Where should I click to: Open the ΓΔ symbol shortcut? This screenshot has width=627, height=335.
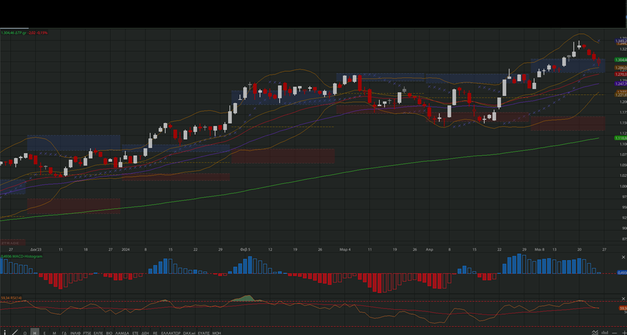[64, 333]
